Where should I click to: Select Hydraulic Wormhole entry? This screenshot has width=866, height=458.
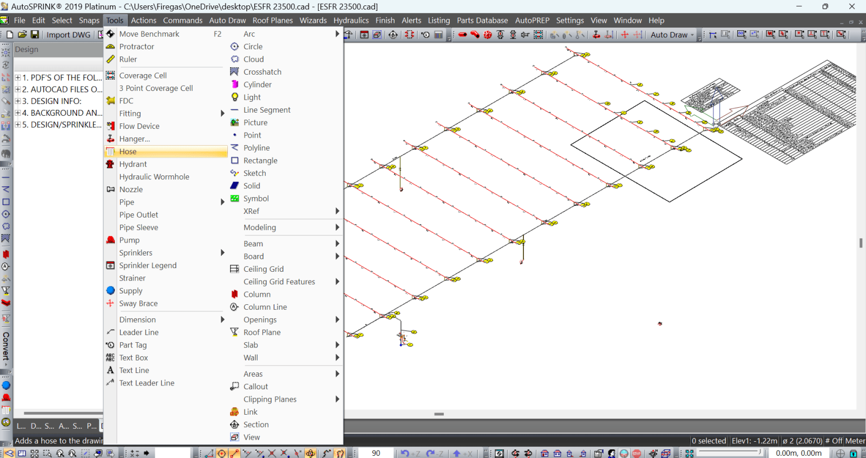pos(154,177)
